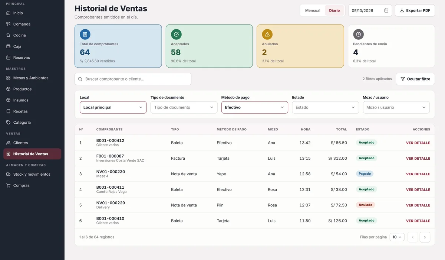Click VER DETALLE for B001-000412

[418, 143]
